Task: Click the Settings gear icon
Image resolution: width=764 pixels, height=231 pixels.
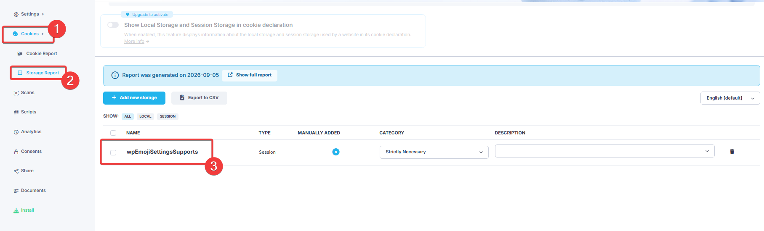Action: point(16,14)
